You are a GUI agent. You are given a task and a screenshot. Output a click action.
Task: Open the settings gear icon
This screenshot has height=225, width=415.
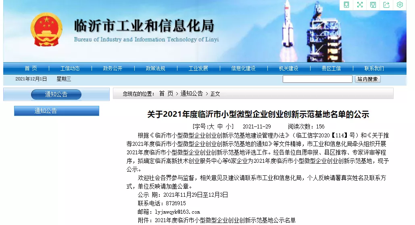pyautogui.click(x=400, y=5)
